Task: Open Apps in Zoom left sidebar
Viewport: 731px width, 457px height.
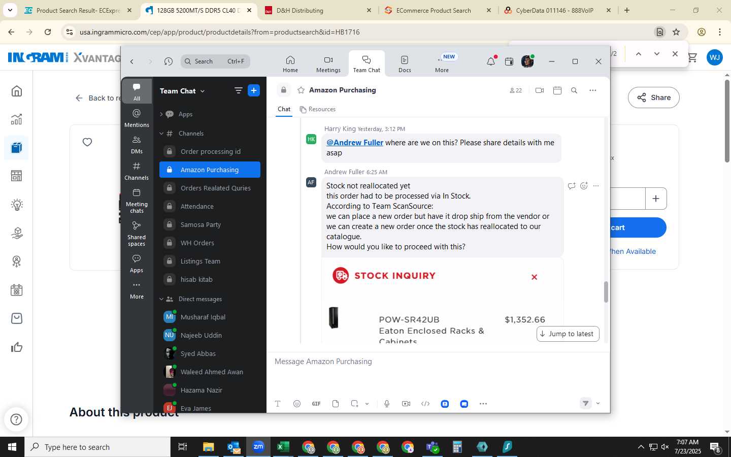Action: 137,264
